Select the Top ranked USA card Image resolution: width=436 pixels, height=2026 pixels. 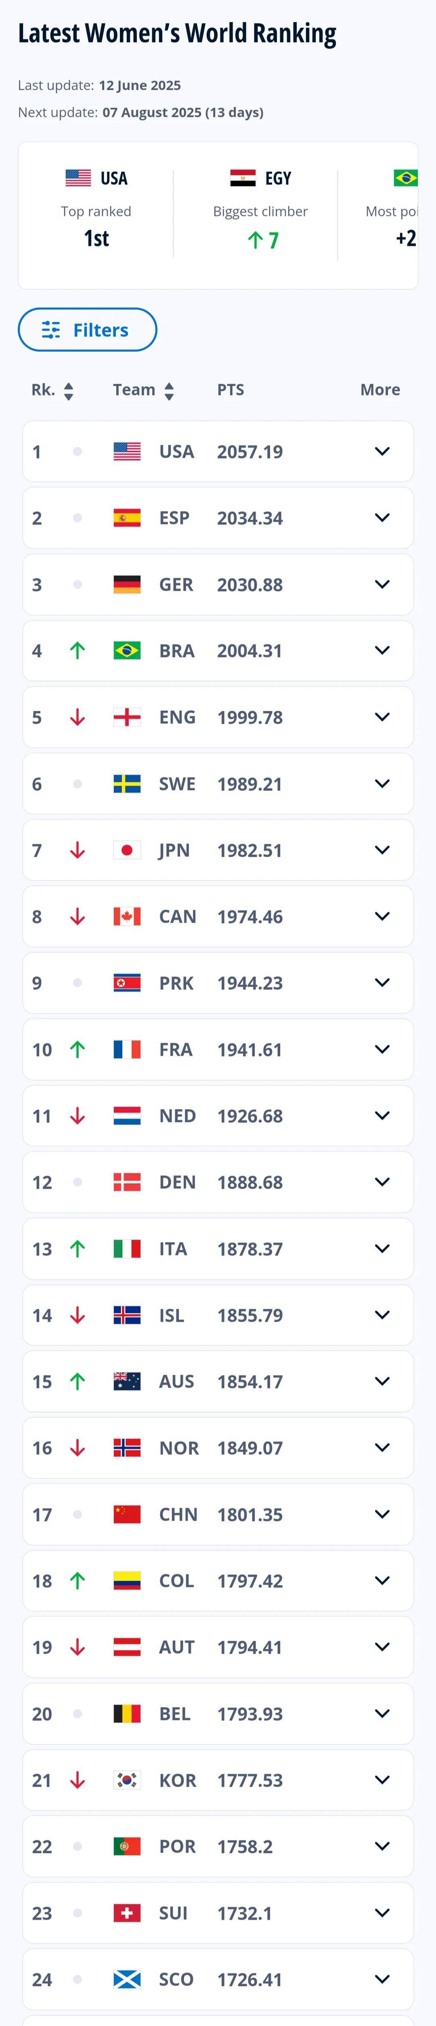click(96, 210)
